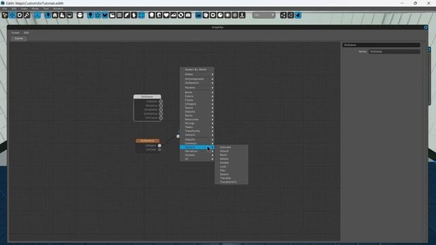Select the arrow pointer tool
Screen dimensions: 436x245
click(x=5, y=15)
